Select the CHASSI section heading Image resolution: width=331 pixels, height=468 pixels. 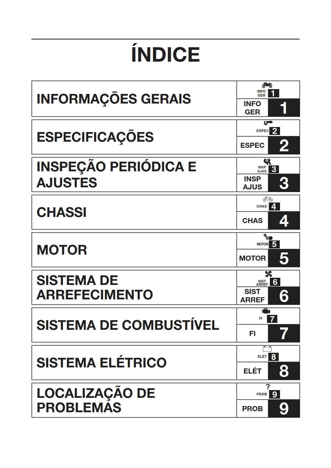coord(61,212)
